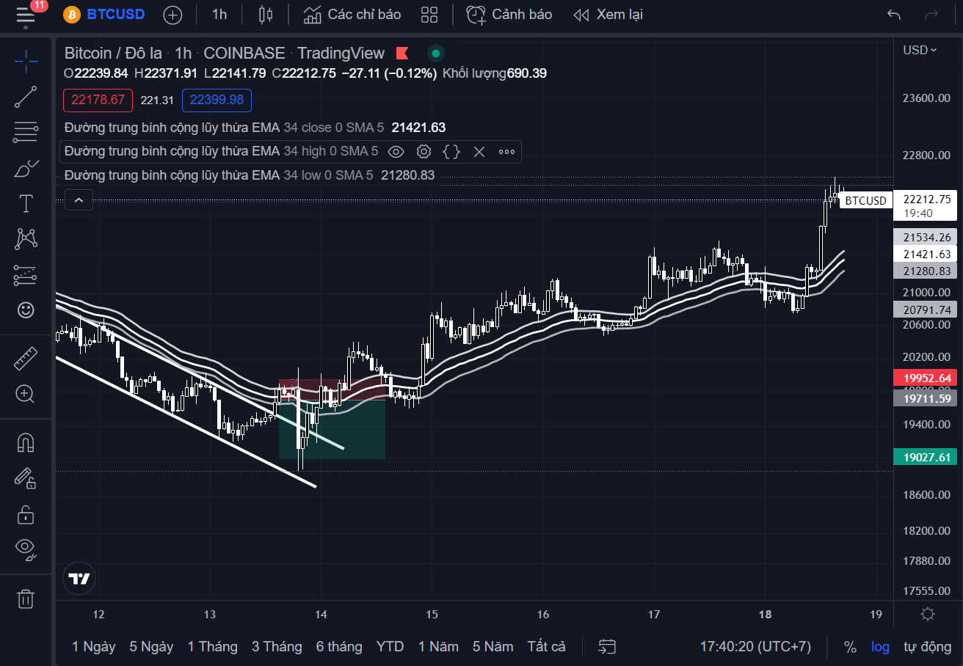
Task: Click the red flag symbol marker
Action: coord(402,53)
